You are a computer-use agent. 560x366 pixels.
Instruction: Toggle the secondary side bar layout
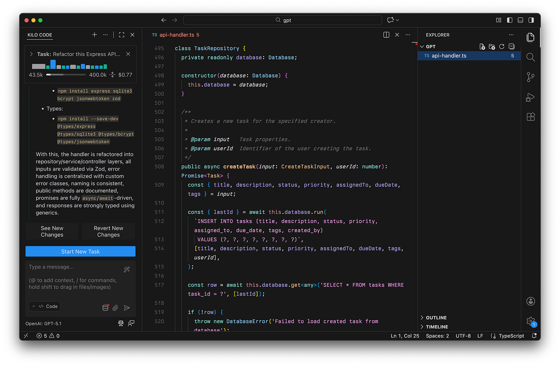coord(531,20)
